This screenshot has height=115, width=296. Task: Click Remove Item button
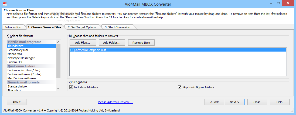point(141,43)
